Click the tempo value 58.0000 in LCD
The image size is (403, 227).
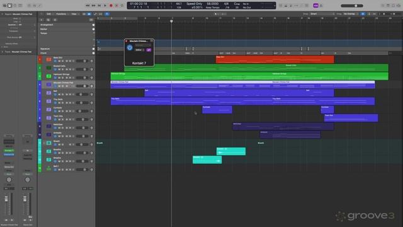(213, 4)
